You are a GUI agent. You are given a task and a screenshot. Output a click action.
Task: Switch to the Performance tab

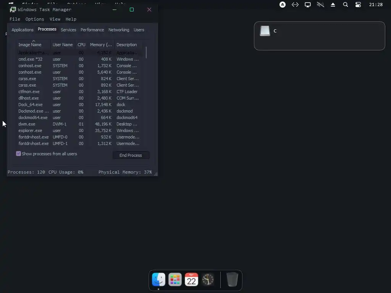pyautogui.click(x=92, y=30)
